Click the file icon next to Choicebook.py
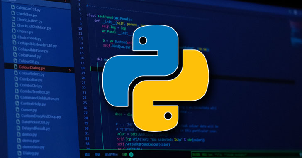Image resolution: width=302 pixels, height=158 pixels. tap(14, 37)
